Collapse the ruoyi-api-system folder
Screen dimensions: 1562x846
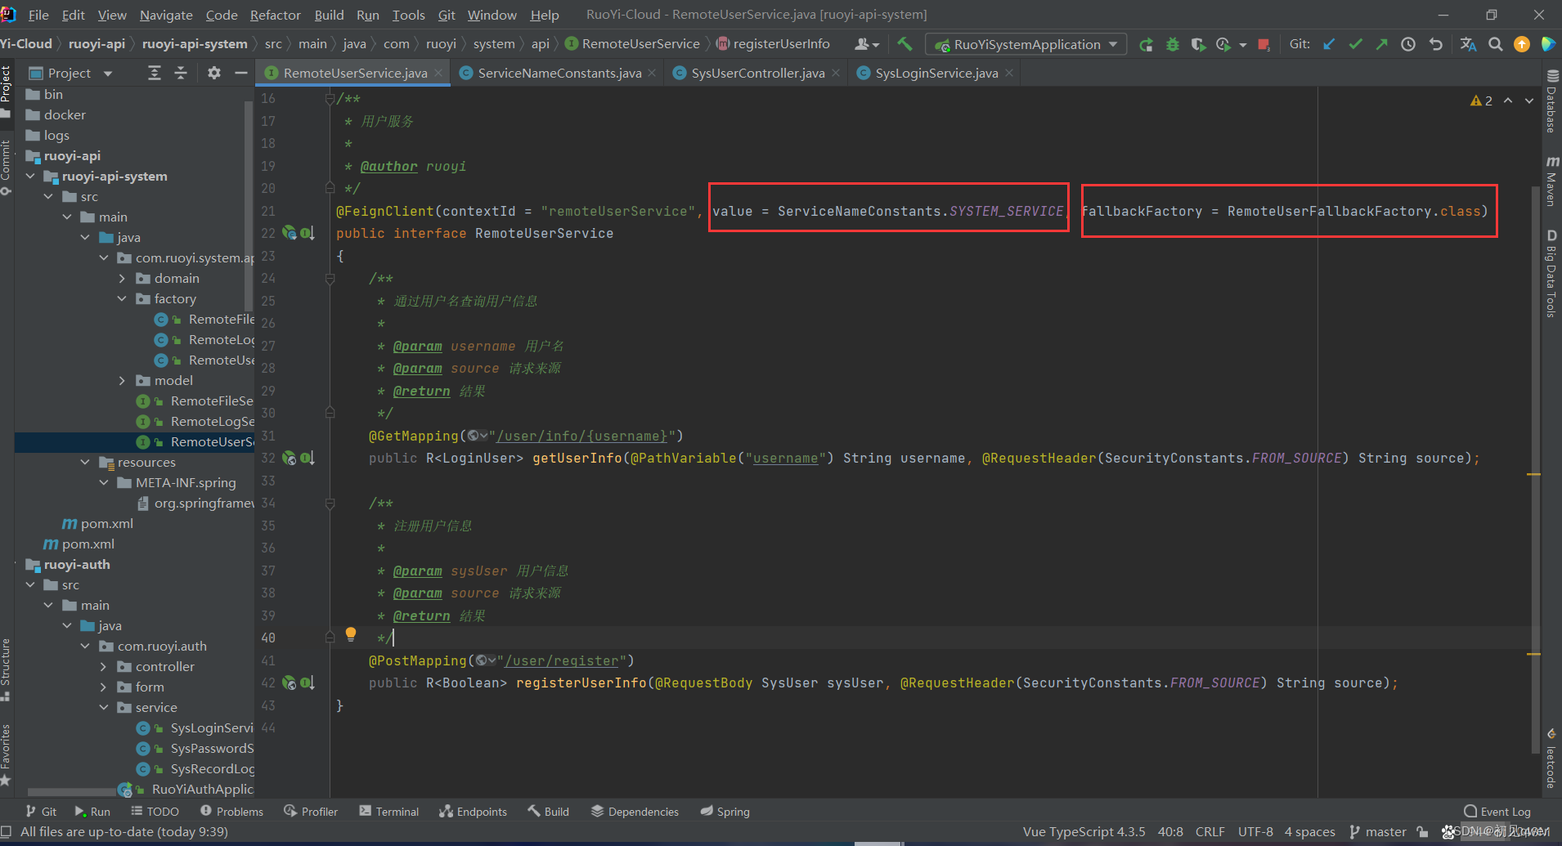point(30,176)
